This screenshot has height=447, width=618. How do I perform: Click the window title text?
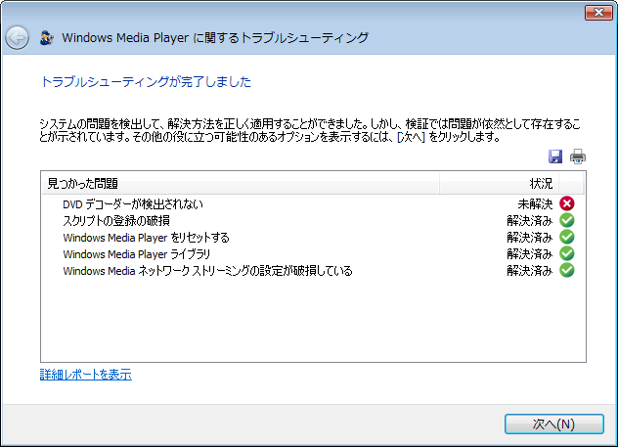click(215, 38)
